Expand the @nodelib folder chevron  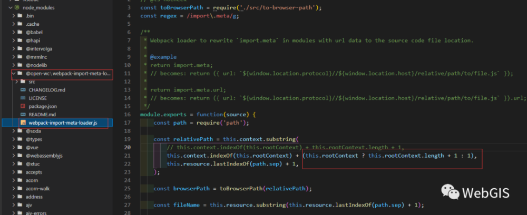(x=14, y=65)
